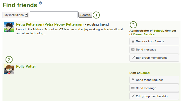181x102 pixels.
Task: Open School link in Petra's Administrator line
Action: (158, 30)
